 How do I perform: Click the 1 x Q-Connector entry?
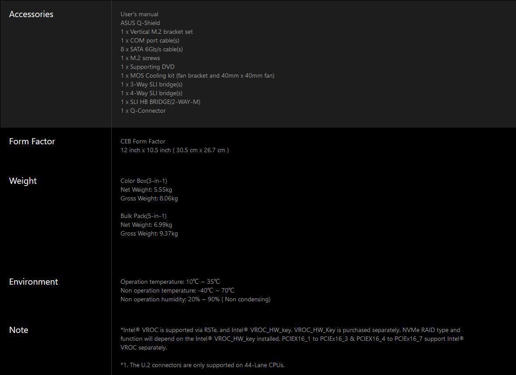pyautogui.click(x=143, y=111)
